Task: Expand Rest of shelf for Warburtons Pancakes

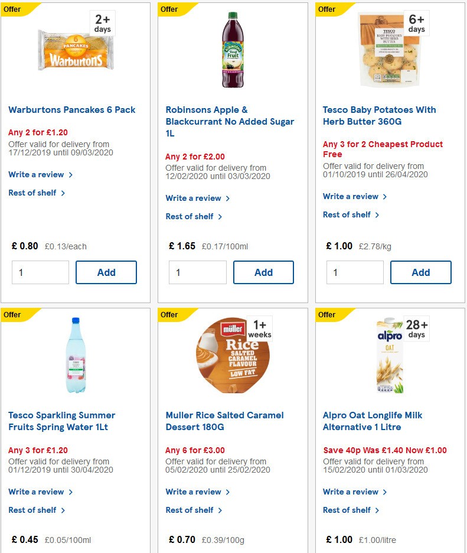Action: point(33,193)
